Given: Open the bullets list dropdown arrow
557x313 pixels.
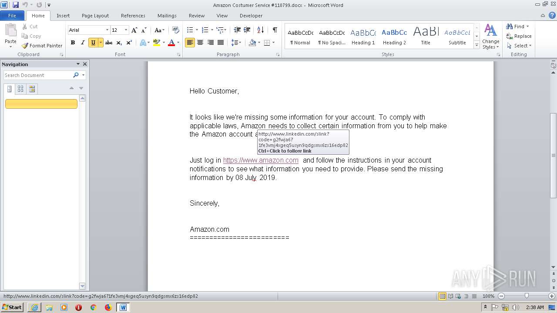Looking at the screenshot, I should pyautogui.click(x=197, y=30).
